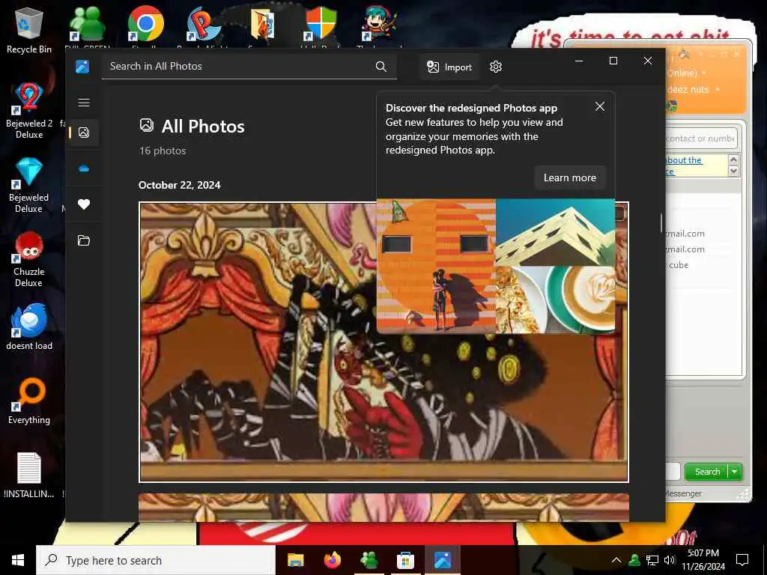Open the 'about the' link in Messenger
Viewport: 767px width, 575px height.
(685, 160)
